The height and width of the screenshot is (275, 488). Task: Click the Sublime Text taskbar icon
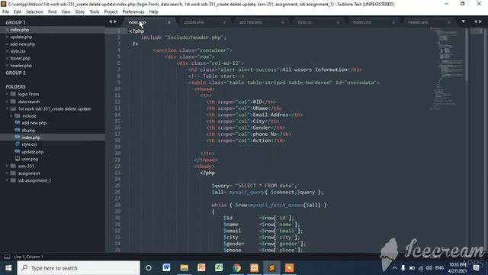[271, 268]
